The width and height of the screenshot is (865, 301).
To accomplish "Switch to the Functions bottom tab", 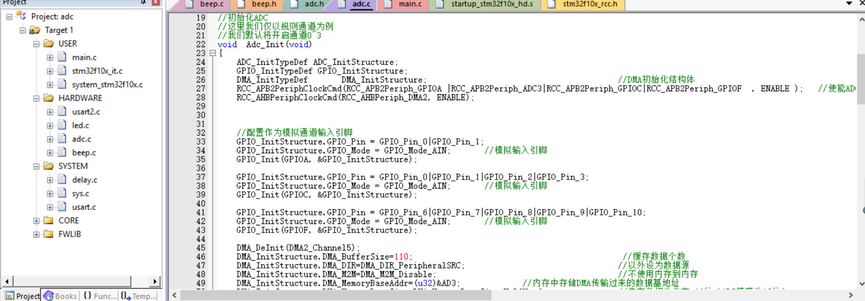I will (100, 296).
